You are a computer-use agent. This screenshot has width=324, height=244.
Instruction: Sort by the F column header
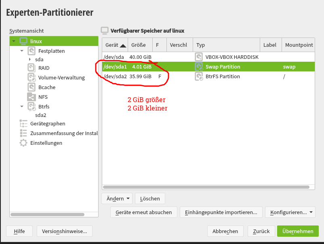(x=160, y=45)
